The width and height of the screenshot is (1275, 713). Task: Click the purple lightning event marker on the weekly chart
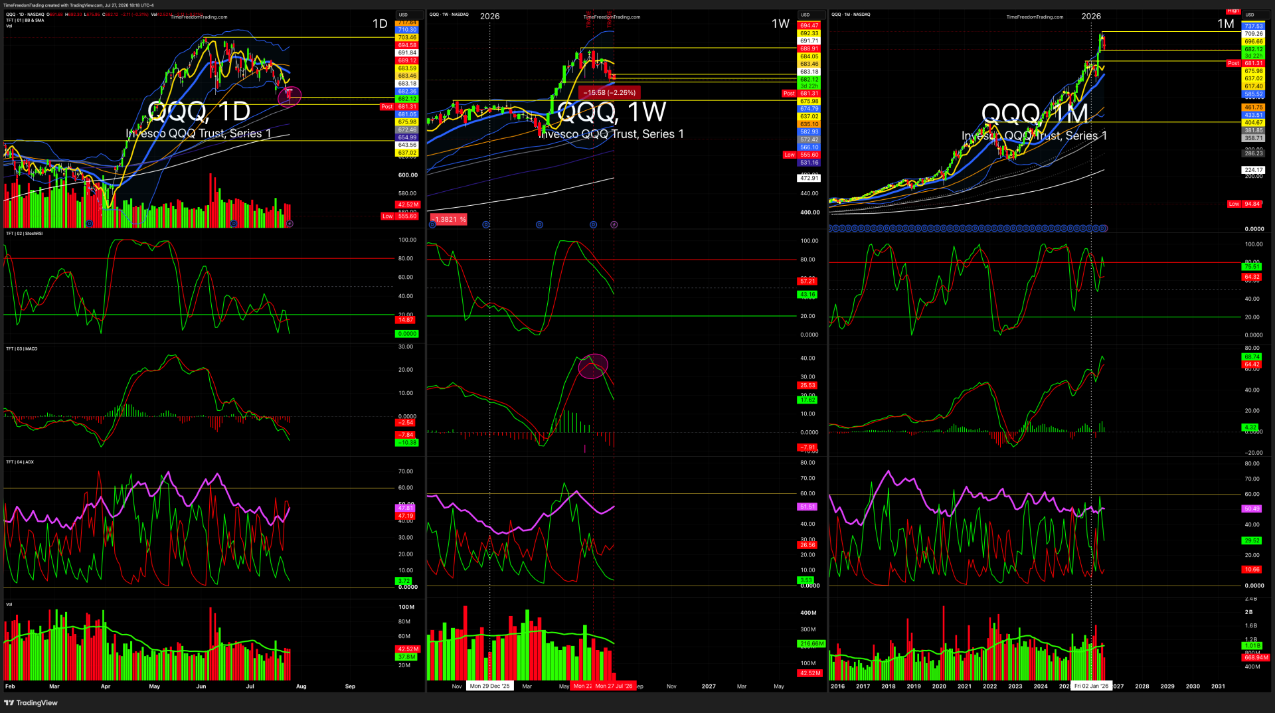(x=614, y=224)
